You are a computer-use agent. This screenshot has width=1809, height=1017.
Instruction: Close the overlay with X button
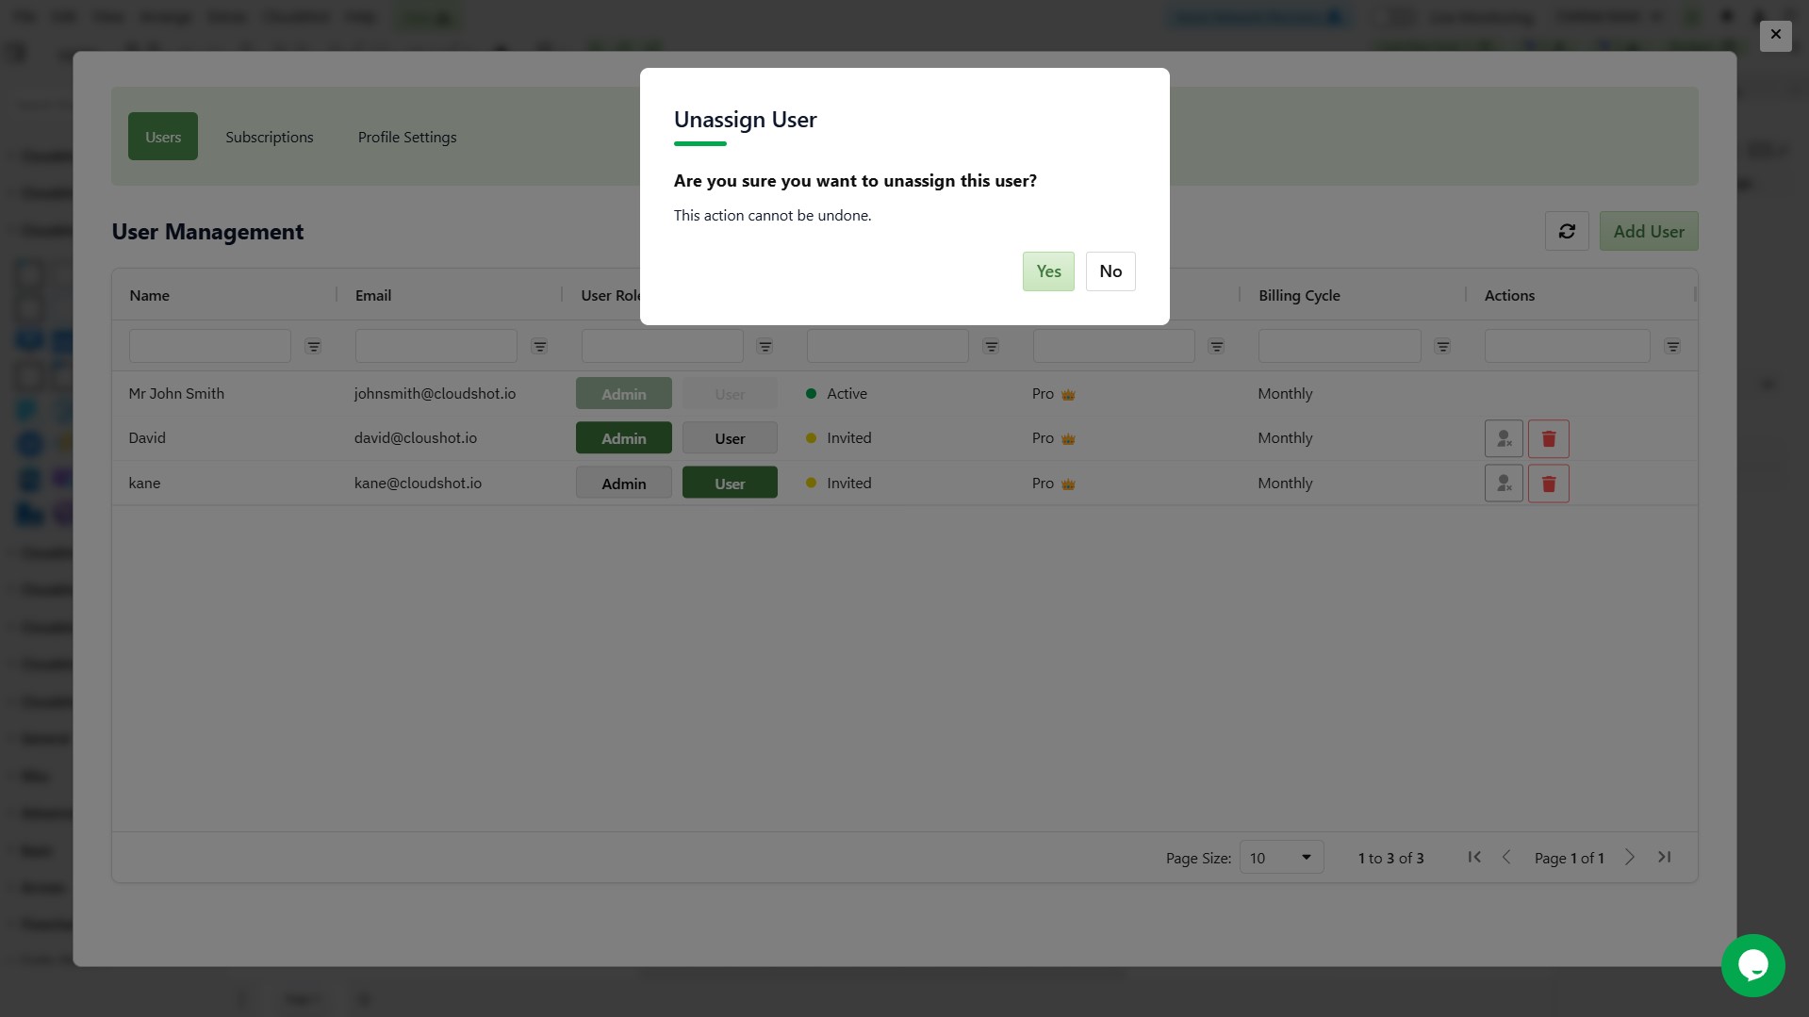1775,35
